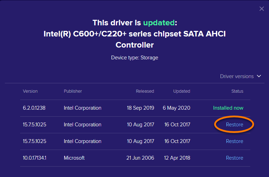269x177 pixels.
Task: Click the 6 May 2020 updated date
Action: click(176, 108)
